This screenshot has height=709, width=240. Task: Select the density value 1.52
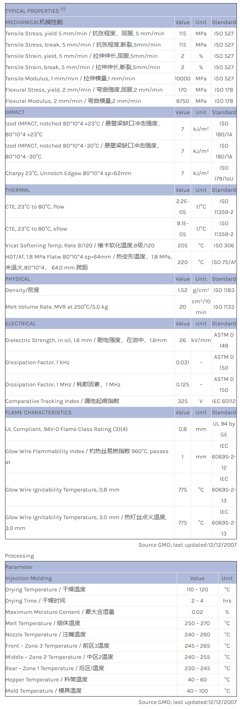pyautogui.click(x=182, y=290)
